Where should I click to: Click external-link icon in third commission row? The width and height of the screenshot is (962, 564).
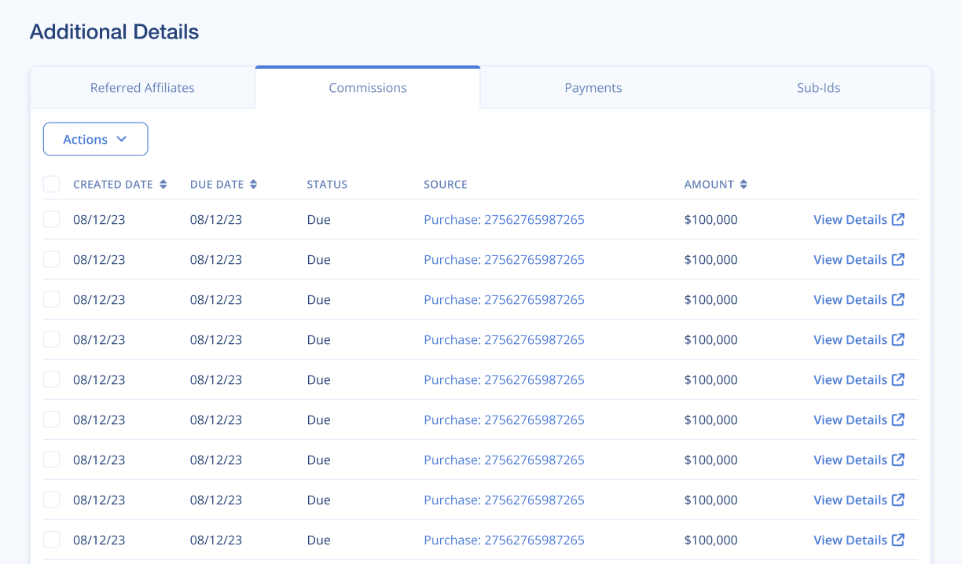tap(898, 300)
